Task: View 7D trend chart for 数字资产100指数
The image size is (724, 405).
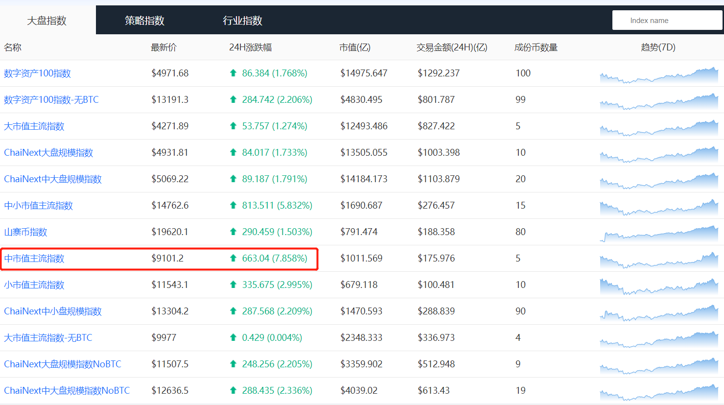Action: coord(659,75)
